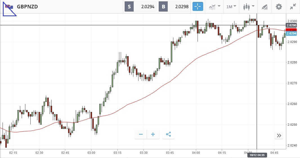Open the drawing tools icon
This screenshot has height=158, width=300.
tap(265, 6)
